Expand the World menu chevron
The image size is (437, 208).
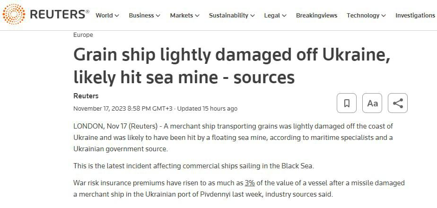[117, 16]
